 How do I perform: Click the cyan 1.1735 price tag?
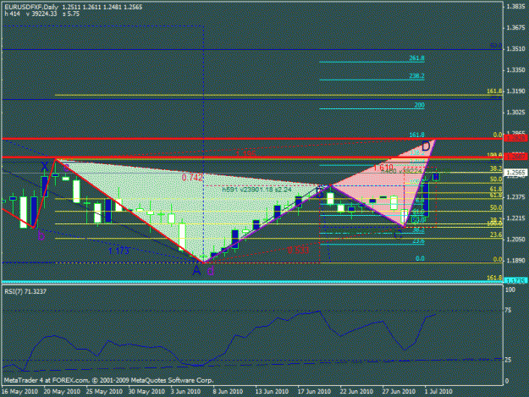click(515, 281)
